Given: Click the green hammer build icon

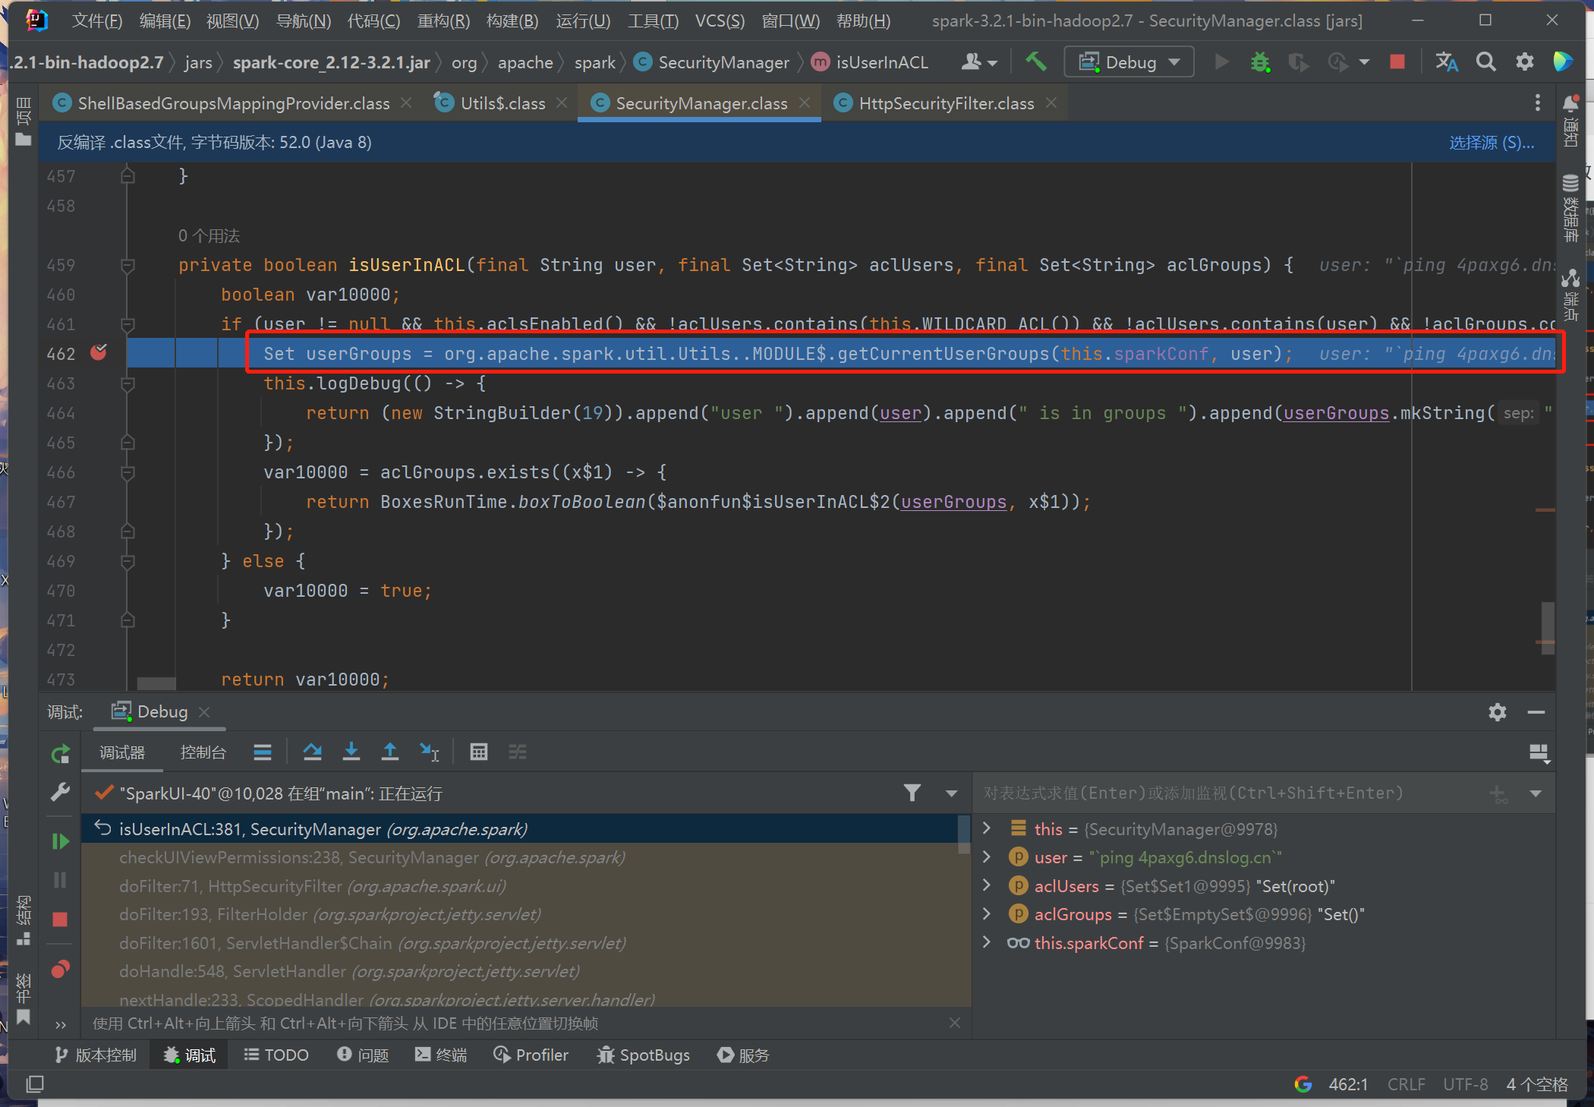Looking at the screenshot, I should 1035,61.
